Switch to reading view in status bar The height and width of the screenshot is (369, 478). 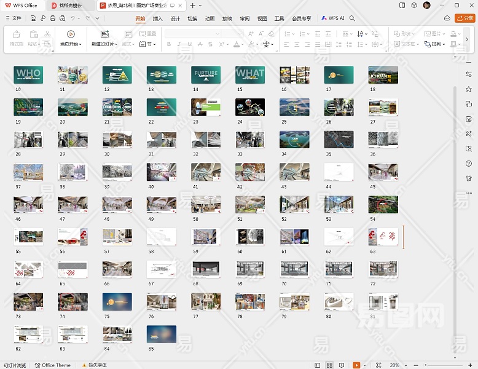point(341,365)
